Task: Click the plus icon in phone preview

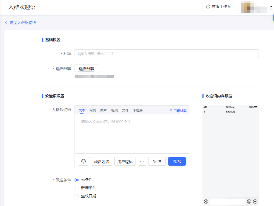Action: 255,201
